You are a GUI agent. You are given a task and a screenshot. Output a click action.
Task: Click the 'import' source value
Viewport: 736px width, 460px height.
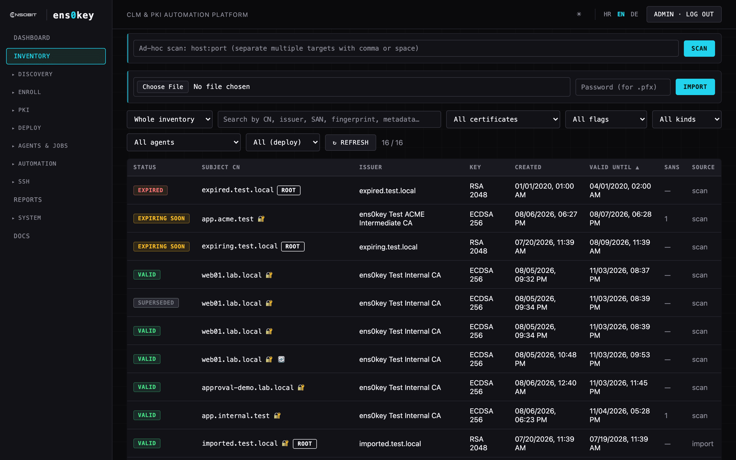(x=703, y=444)
